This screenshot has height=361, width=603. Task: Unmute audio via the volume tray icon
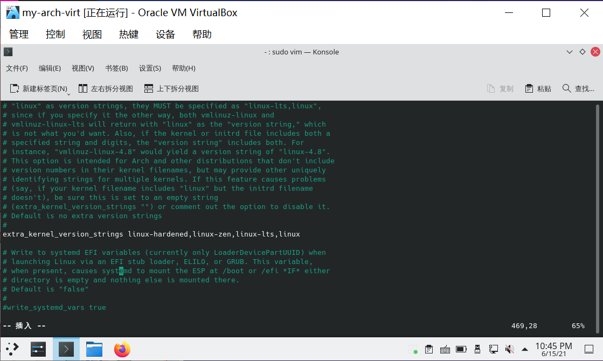510,349
